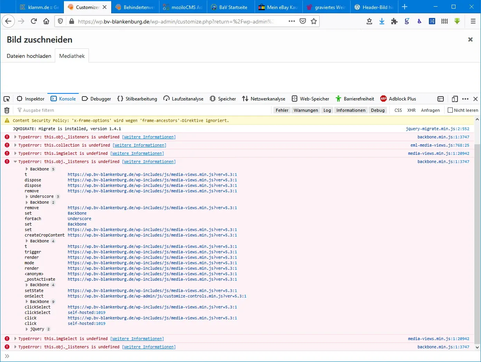Expand the Underscore 3 stack group
The image size is (481, 362).
pyautogui.click(x=27, y=197)
